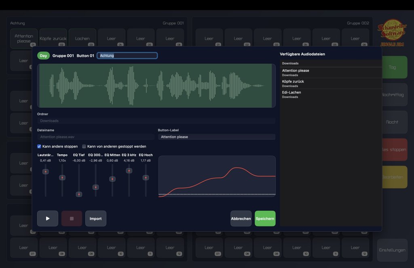
Task: Cancel editing with Abbrechen
Action: click(x=241, y=218)
